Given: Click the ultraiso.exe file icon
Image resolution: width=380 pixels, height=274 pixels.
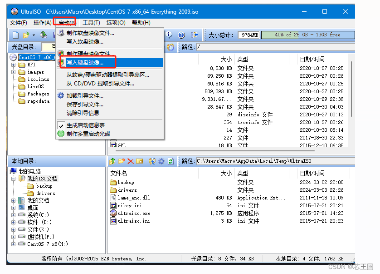Looking at the screenshot, I should (113, 213).
